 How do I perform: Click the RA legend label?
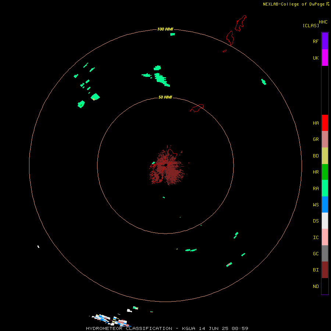pyautogui.click(x=316, y=189)
